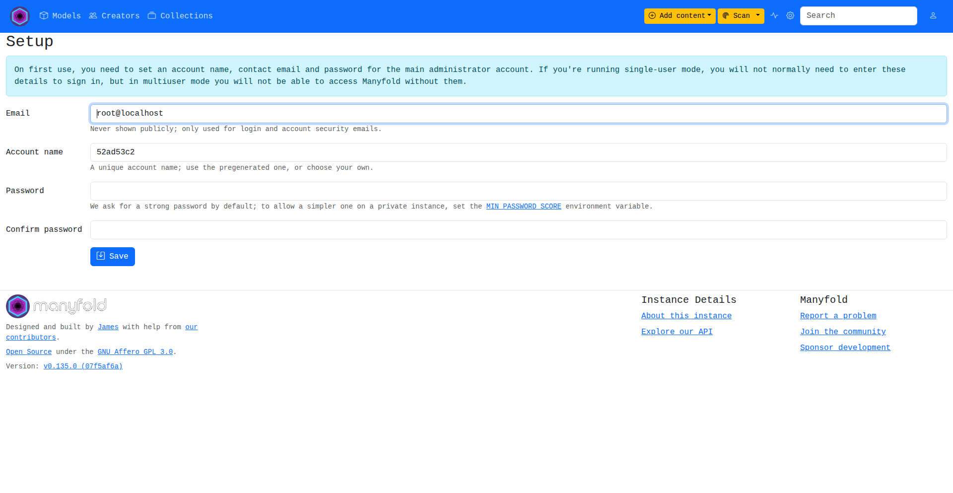Click the Confirm password field
The image size is (953, 493).
[x=518, y=230]
